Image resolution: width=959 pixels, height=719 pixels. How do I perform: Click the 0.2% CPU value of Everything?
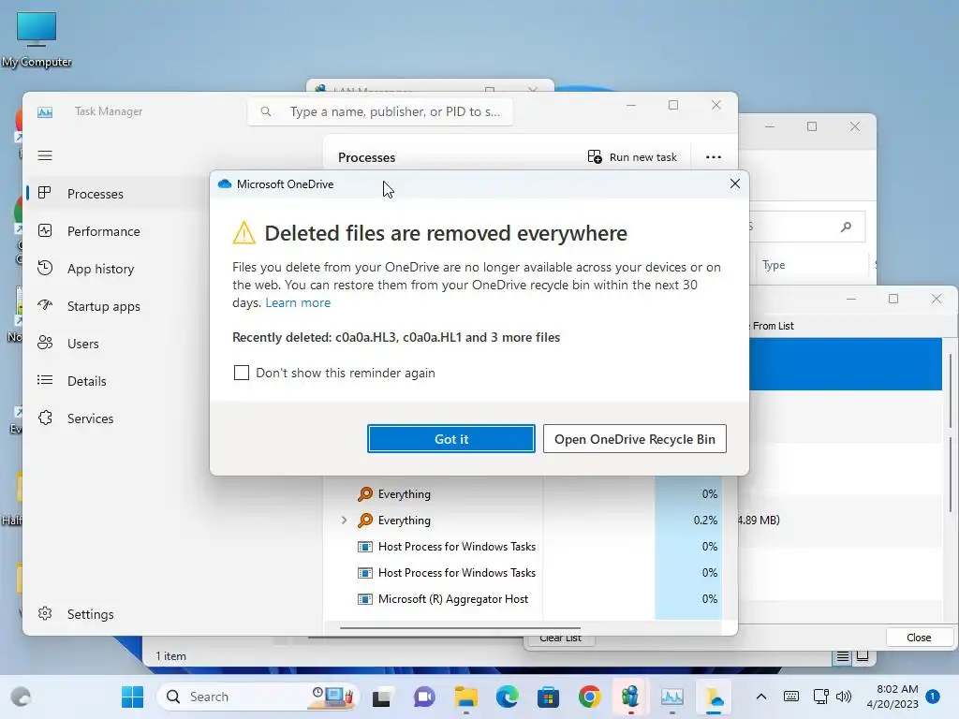point(704,521)
